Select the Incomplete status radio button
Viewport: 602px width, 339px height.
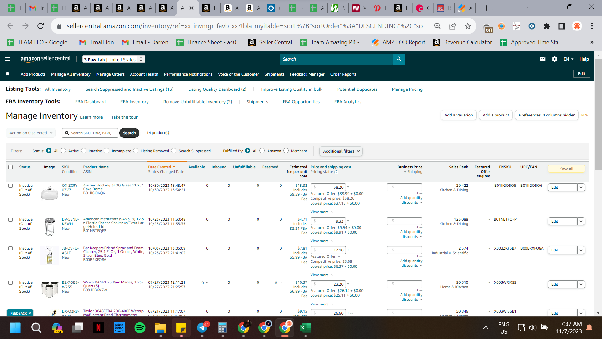click(107, 151)
